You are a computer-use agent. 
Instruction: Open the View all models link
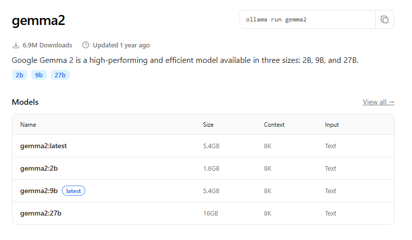pyautogui.click(x=378, y=102)
